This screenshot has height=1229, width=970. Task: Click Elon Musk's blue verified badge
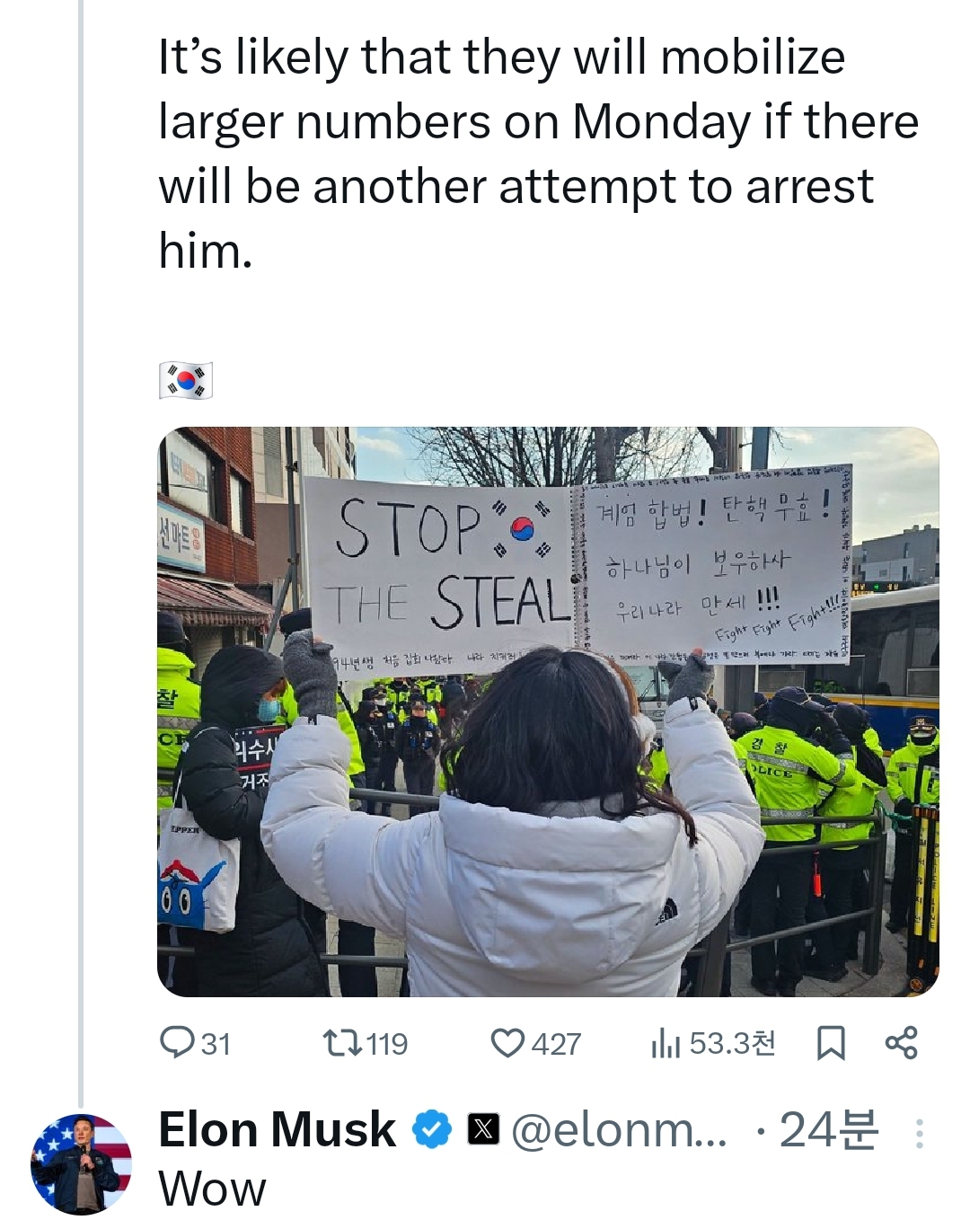coord(432,1129)
